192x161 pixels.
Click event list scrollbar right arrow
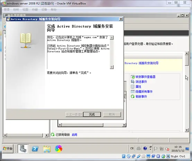point(124,125)
